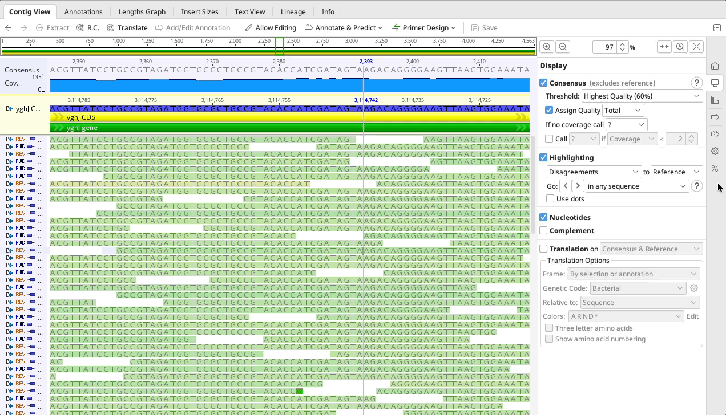This screenshot has width=726, height=415.
Task: Open the Genetic Code dropdown
Action: [638, 288]
